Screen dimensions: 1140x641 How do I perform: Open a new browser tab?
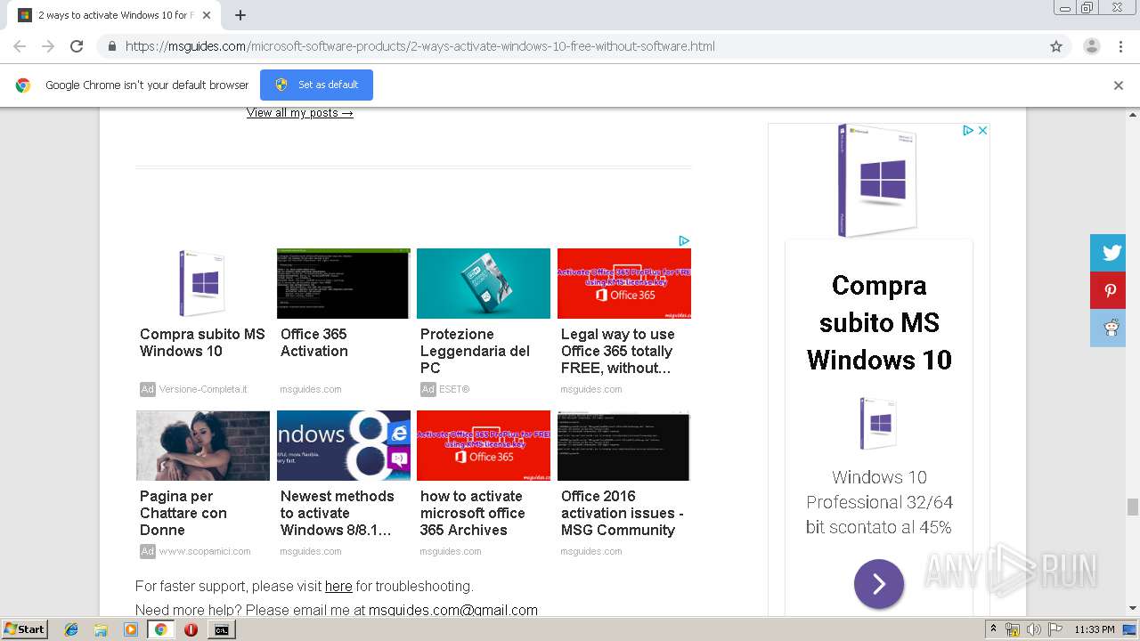[240, 15]
